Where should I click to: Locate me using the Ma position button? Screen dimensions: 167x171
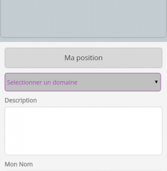[83, 58]
